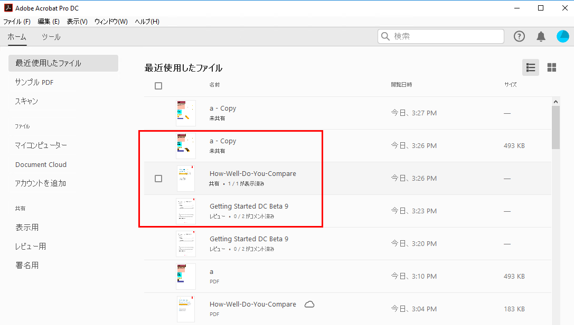
Task: Open thumbnail of How-Well-Do-You-Compare at 3:26 PM
Action: tap(185, 178)
